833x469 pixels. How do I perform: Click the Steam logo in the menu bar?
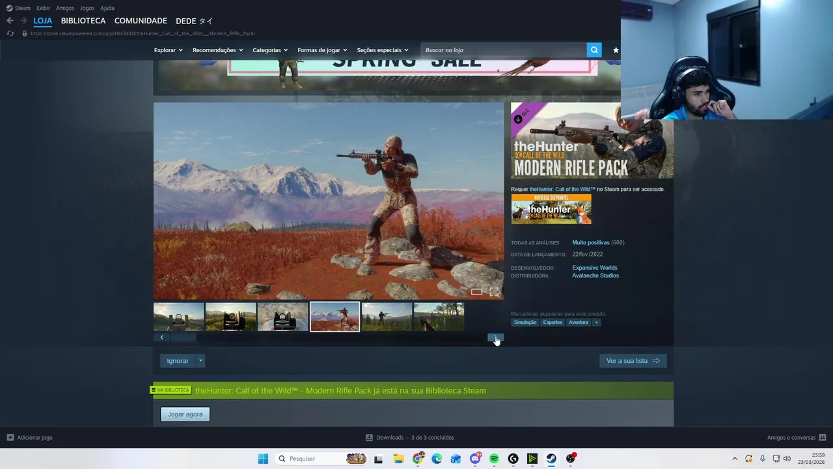point(9,8)
